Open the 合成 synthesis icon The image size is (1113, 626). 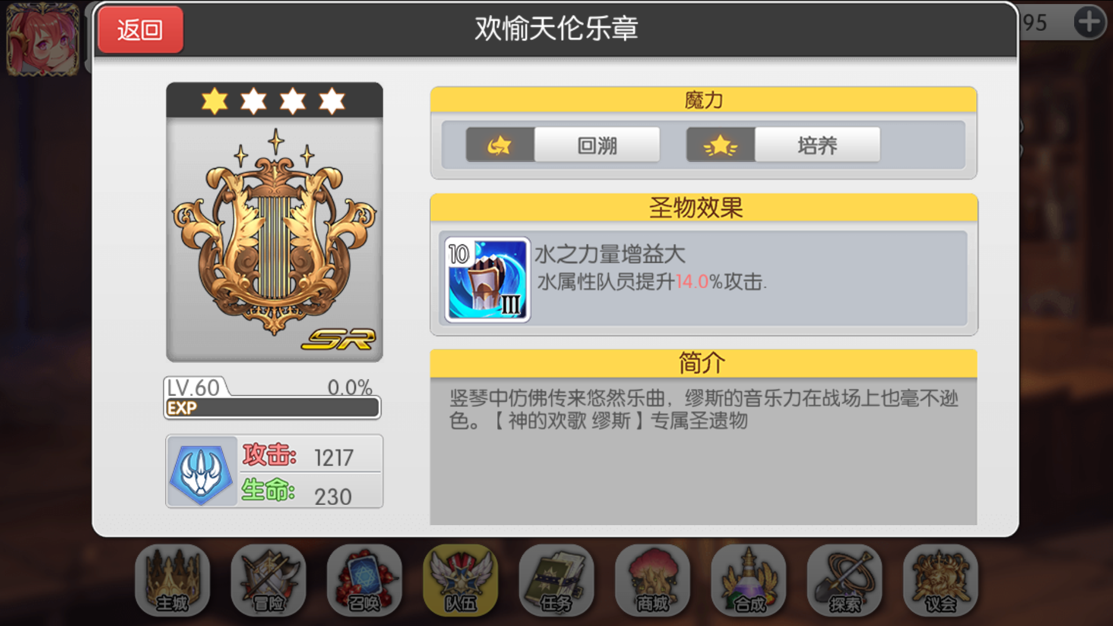(748, 580)
